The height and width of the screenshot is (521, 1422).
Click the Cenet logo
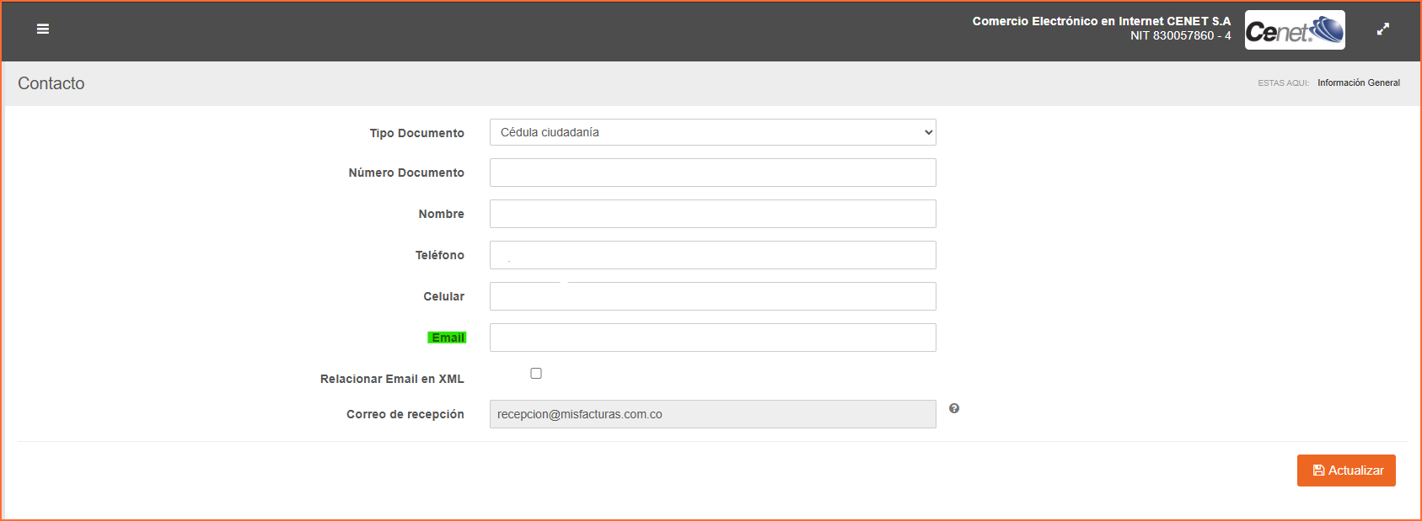(1294, 30)
